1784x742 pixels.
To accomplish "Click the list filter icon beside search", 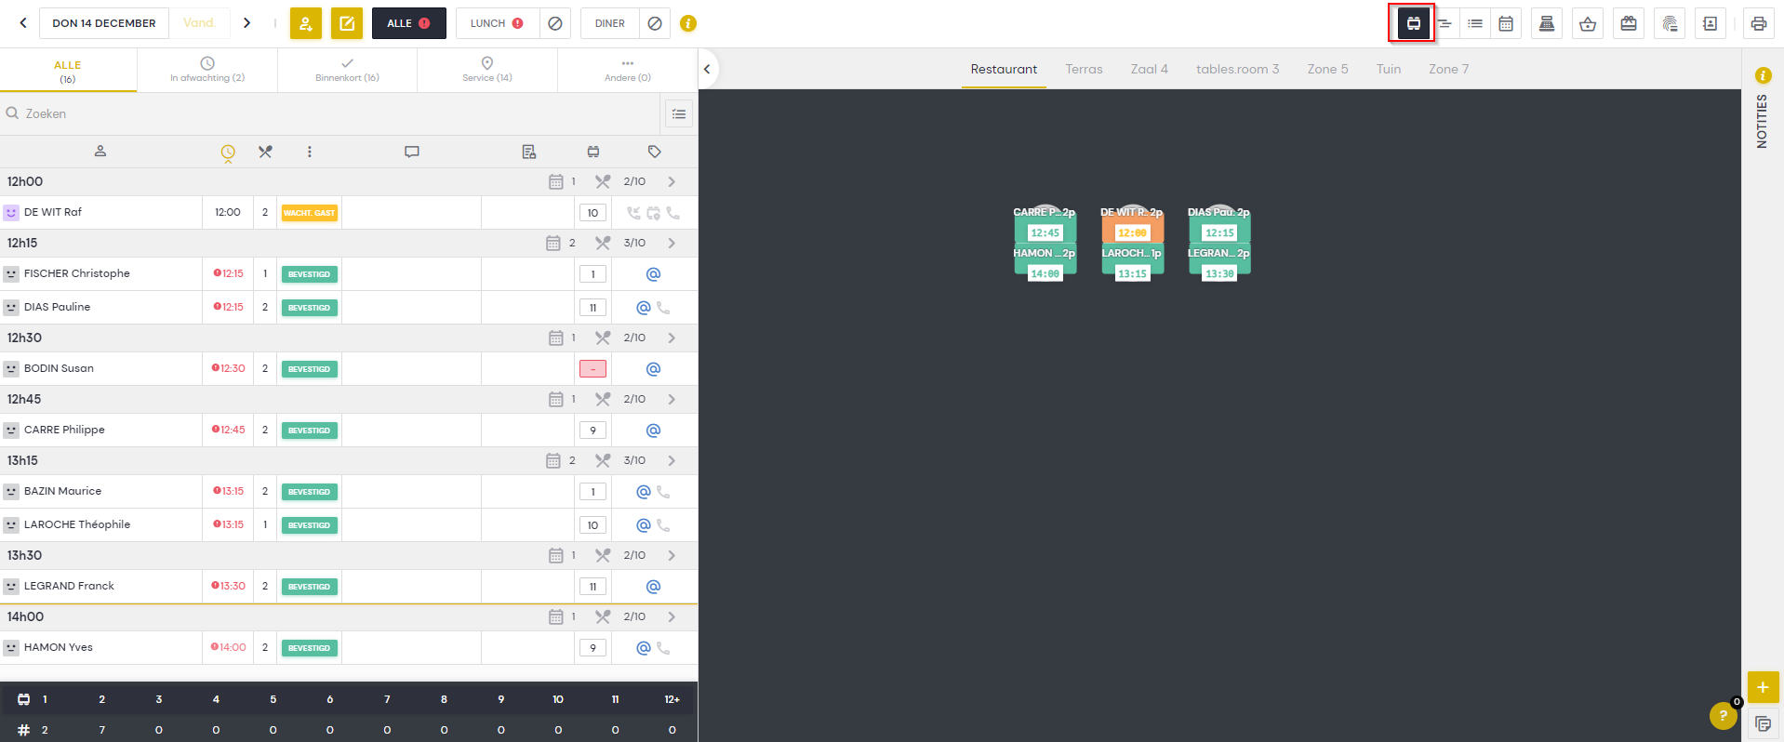I will (679, 113).
